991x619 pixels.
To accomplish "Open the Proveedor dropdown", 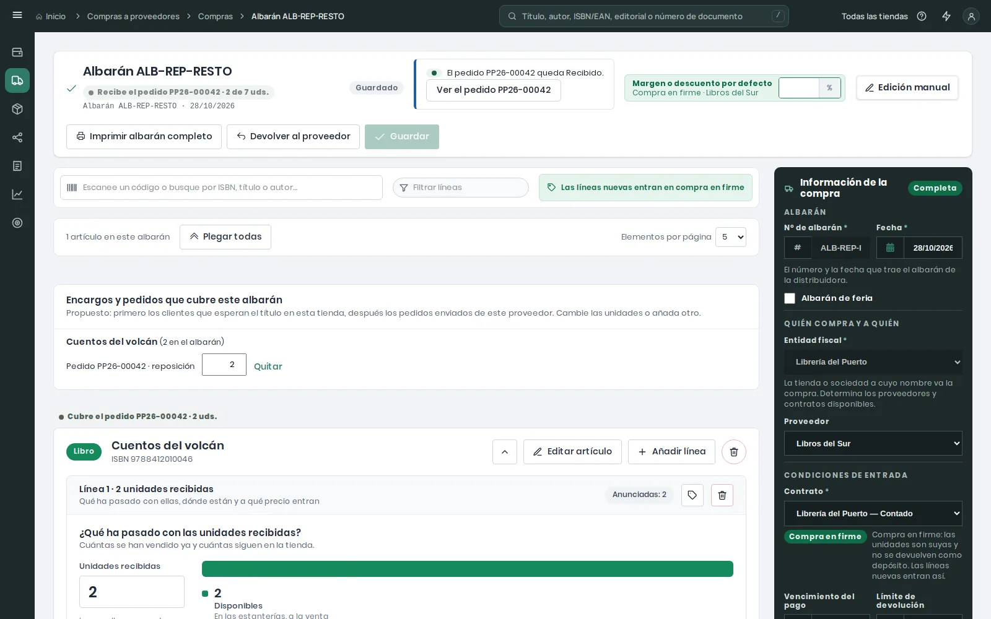I will pos(873,443).
